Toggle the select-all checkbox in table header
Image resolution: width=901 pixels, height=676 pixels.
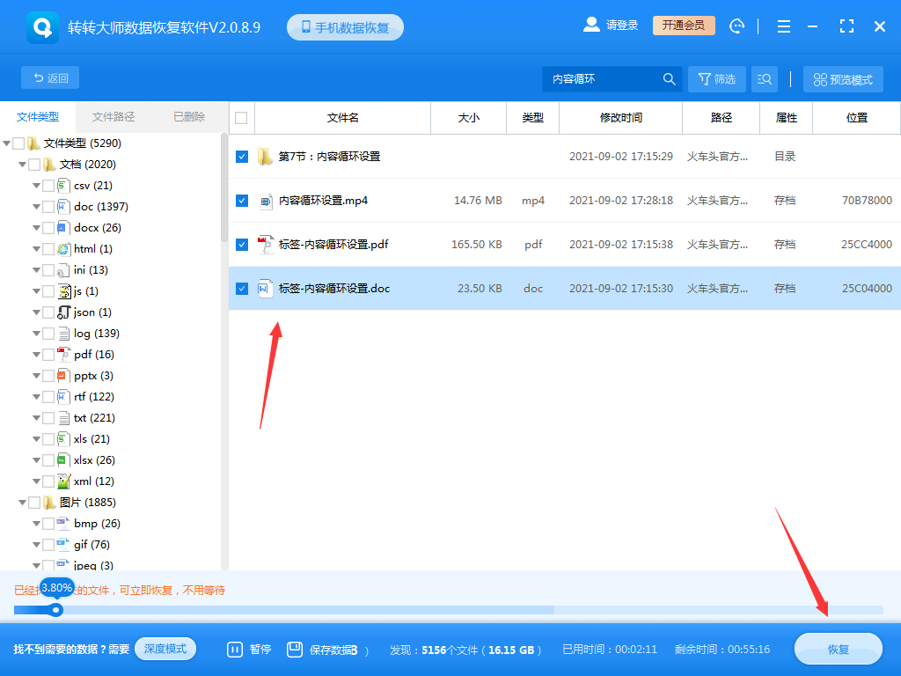pyautogui.click(x=240, y=117)
